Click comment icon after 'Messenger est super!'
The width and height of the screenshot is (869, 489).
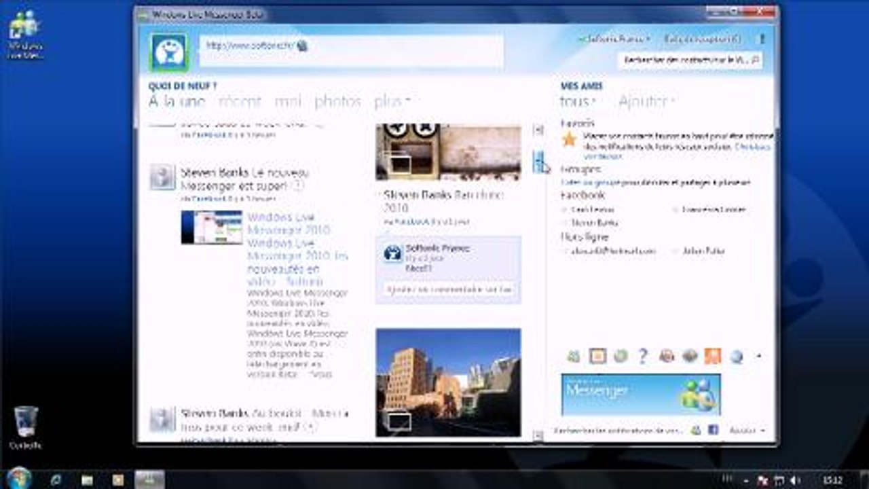299,185
